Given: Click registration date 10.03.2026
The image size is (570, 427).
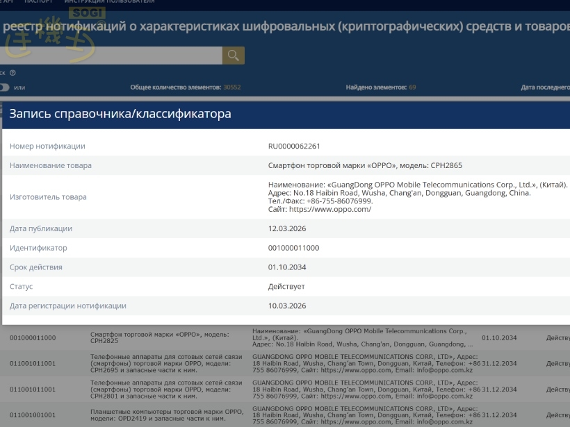Looking at the screenshot, I should click(287, 305).
